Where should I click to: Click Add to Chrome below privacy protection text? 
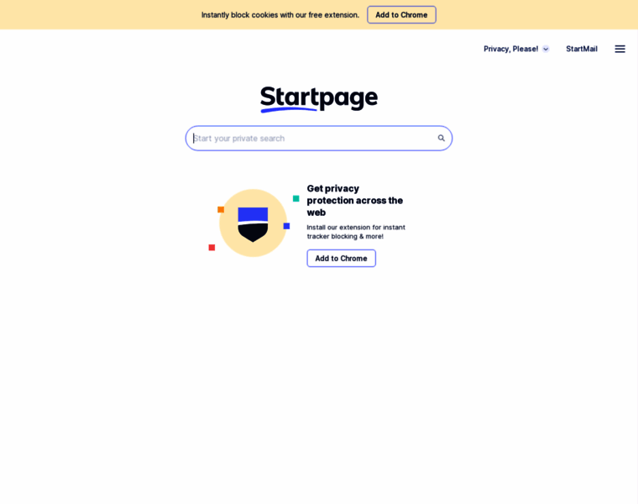[x=341, y=258]
